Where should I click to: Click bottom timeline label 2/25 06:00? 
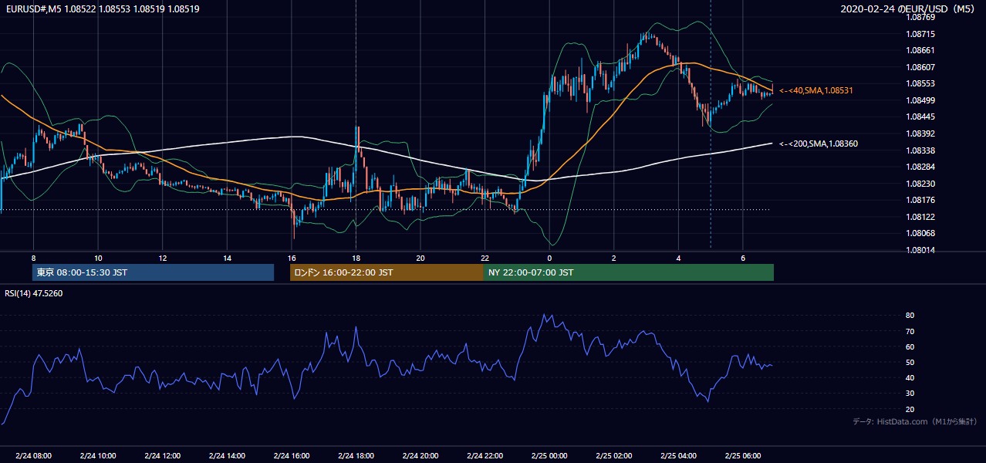(742, 456)
